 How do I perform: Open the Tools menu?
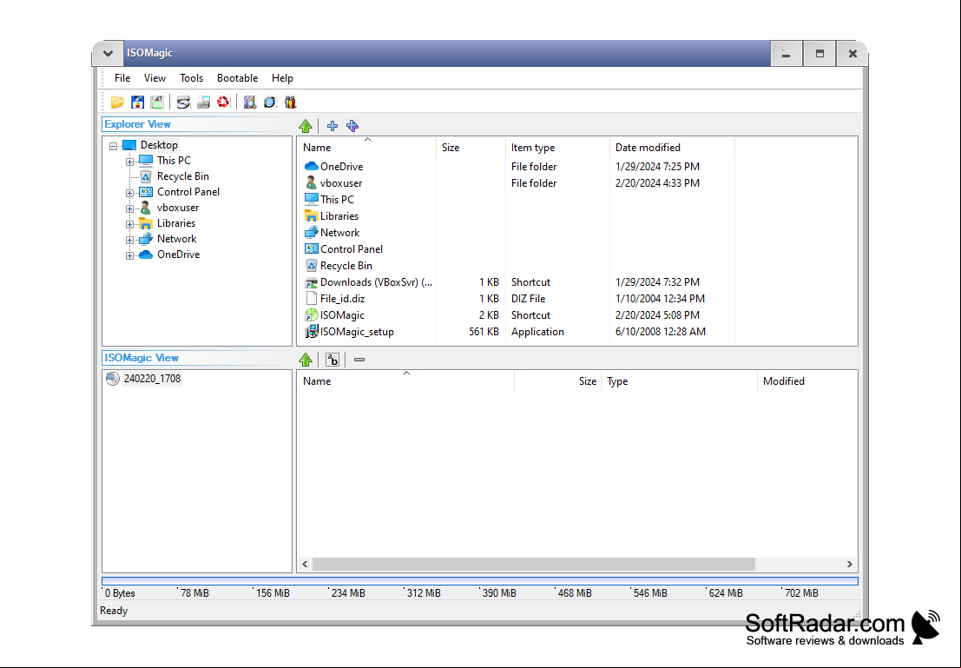coord(191,78)
